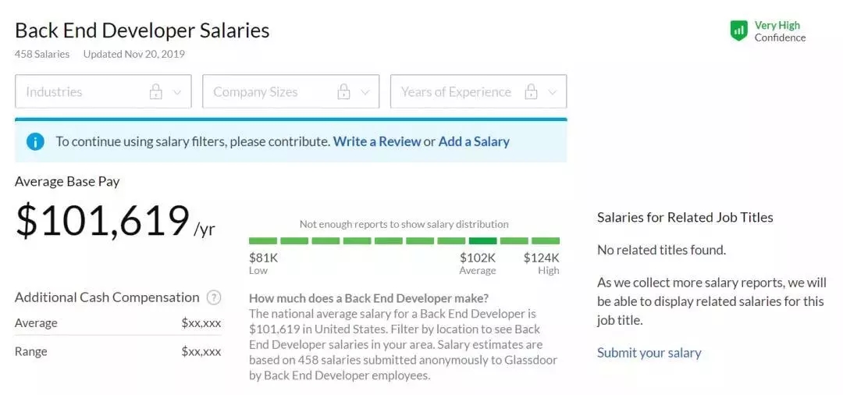Click the first segment of salary distribution bar
Screen dimensions: 843x395
pyautogui.click(x=263, y=240)
